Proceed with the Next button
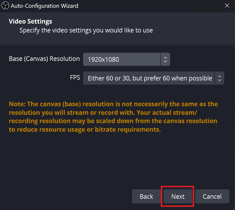This screenshot has height=210, width=235. 178,197
